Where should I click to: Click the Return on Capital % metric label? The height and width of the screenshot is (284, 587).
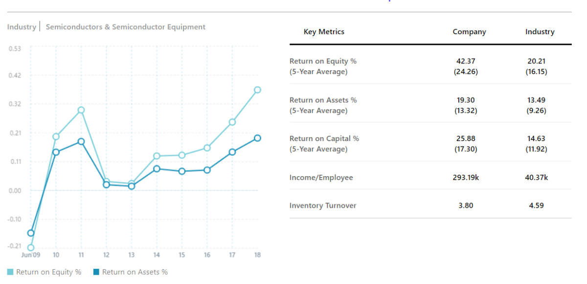tap(324, 139)
